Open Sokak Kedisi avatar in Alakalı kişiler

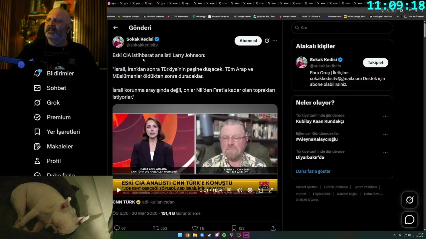coord(302,62)
